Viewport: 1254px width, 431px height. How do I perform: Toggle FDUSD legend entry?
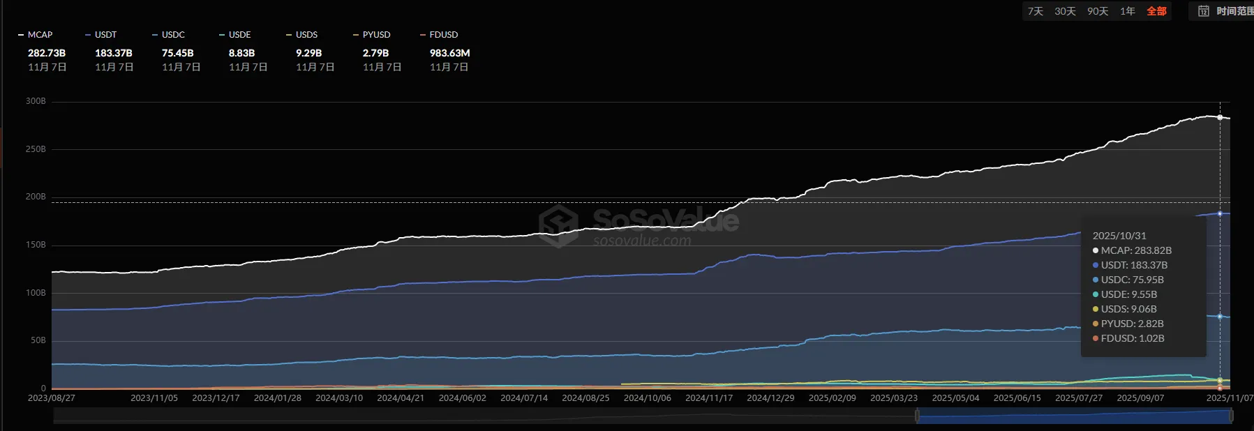[x=439, y=35]
